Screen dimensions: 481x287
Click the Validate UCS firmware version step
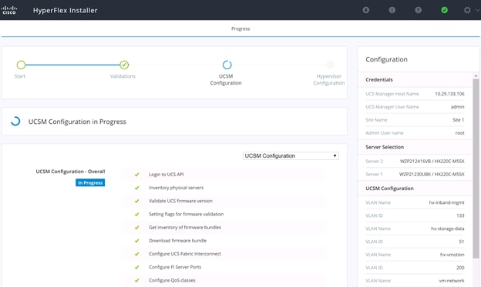tap(180, 201)
